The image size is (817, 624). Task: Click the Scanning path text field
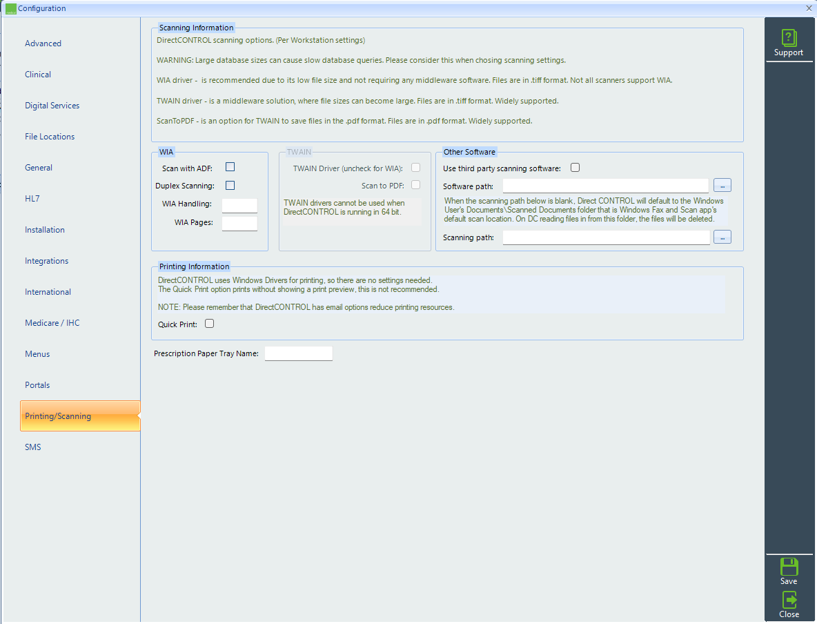[606, 237]
